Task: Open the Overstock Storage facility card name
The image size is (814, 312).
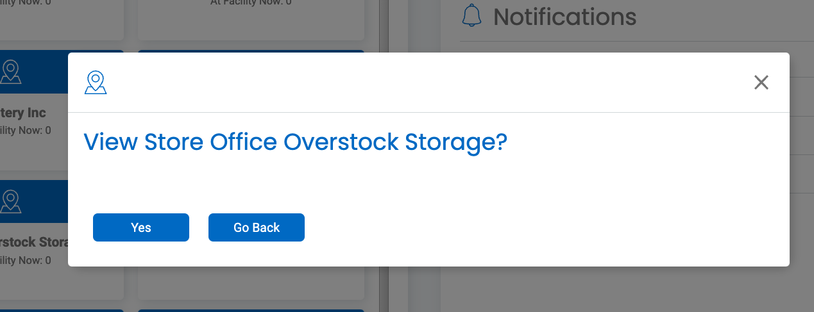Action: [34, 243]
